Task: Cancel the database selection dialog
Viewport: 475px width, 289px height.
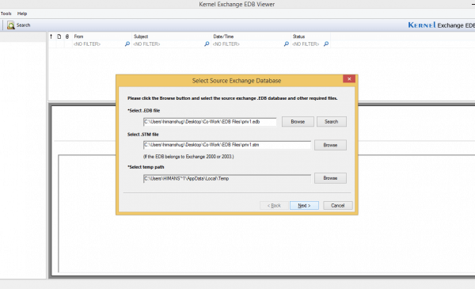Action: (x=338, y=205)
